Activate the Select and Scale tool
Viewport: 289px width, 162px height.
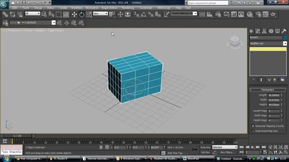pyautogui.click(x=89, y=14)
